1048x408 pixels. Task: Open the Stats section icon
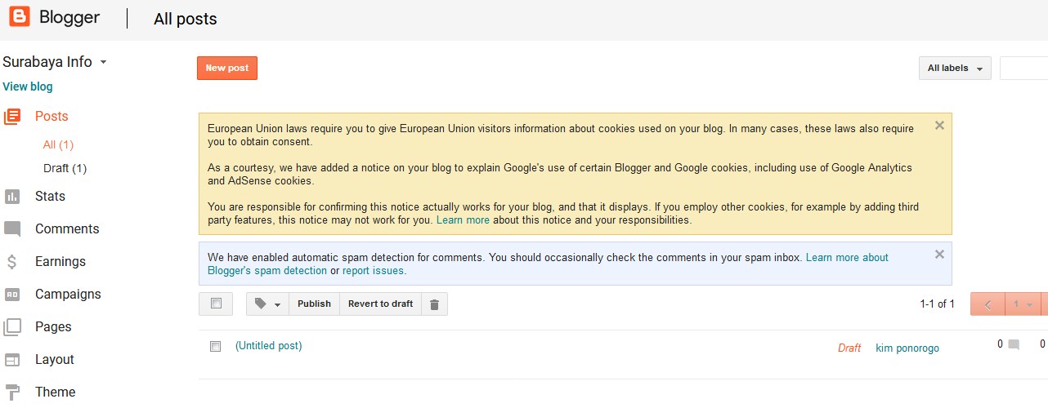(x=12, y=197)
